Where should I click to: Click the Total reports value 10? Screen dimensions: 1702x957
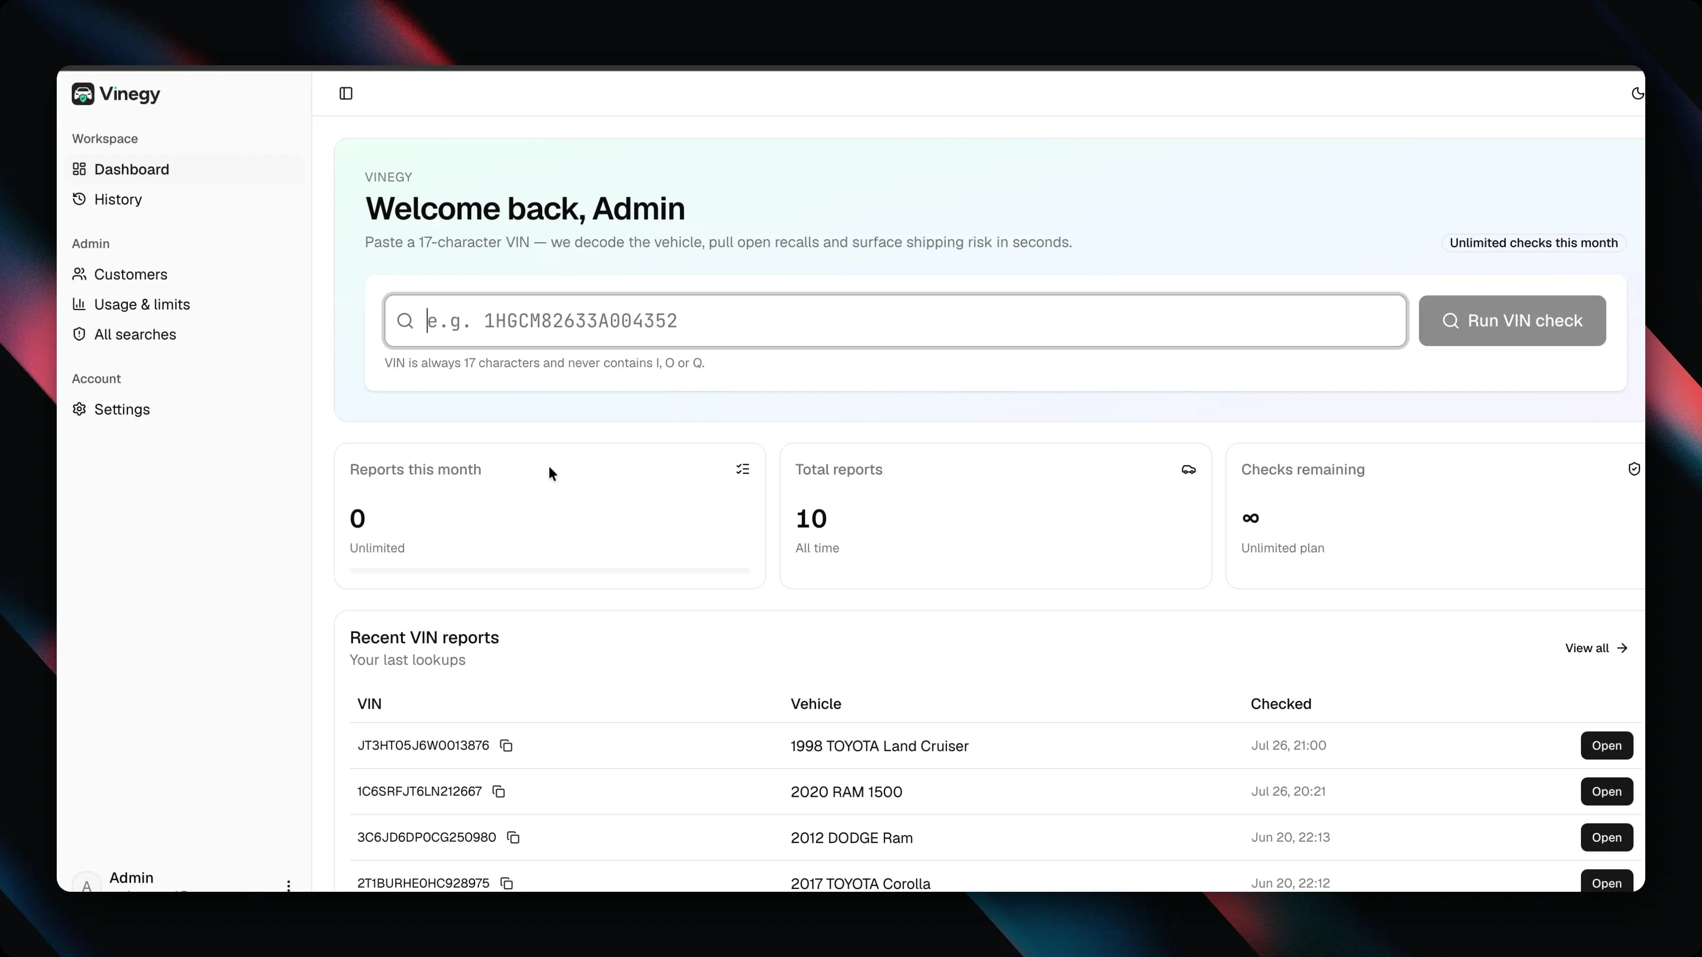click(x=811, y=518)
